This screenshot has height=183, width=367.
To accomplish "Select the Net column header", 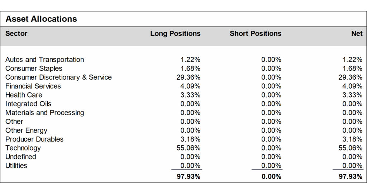I will point(357,34).
